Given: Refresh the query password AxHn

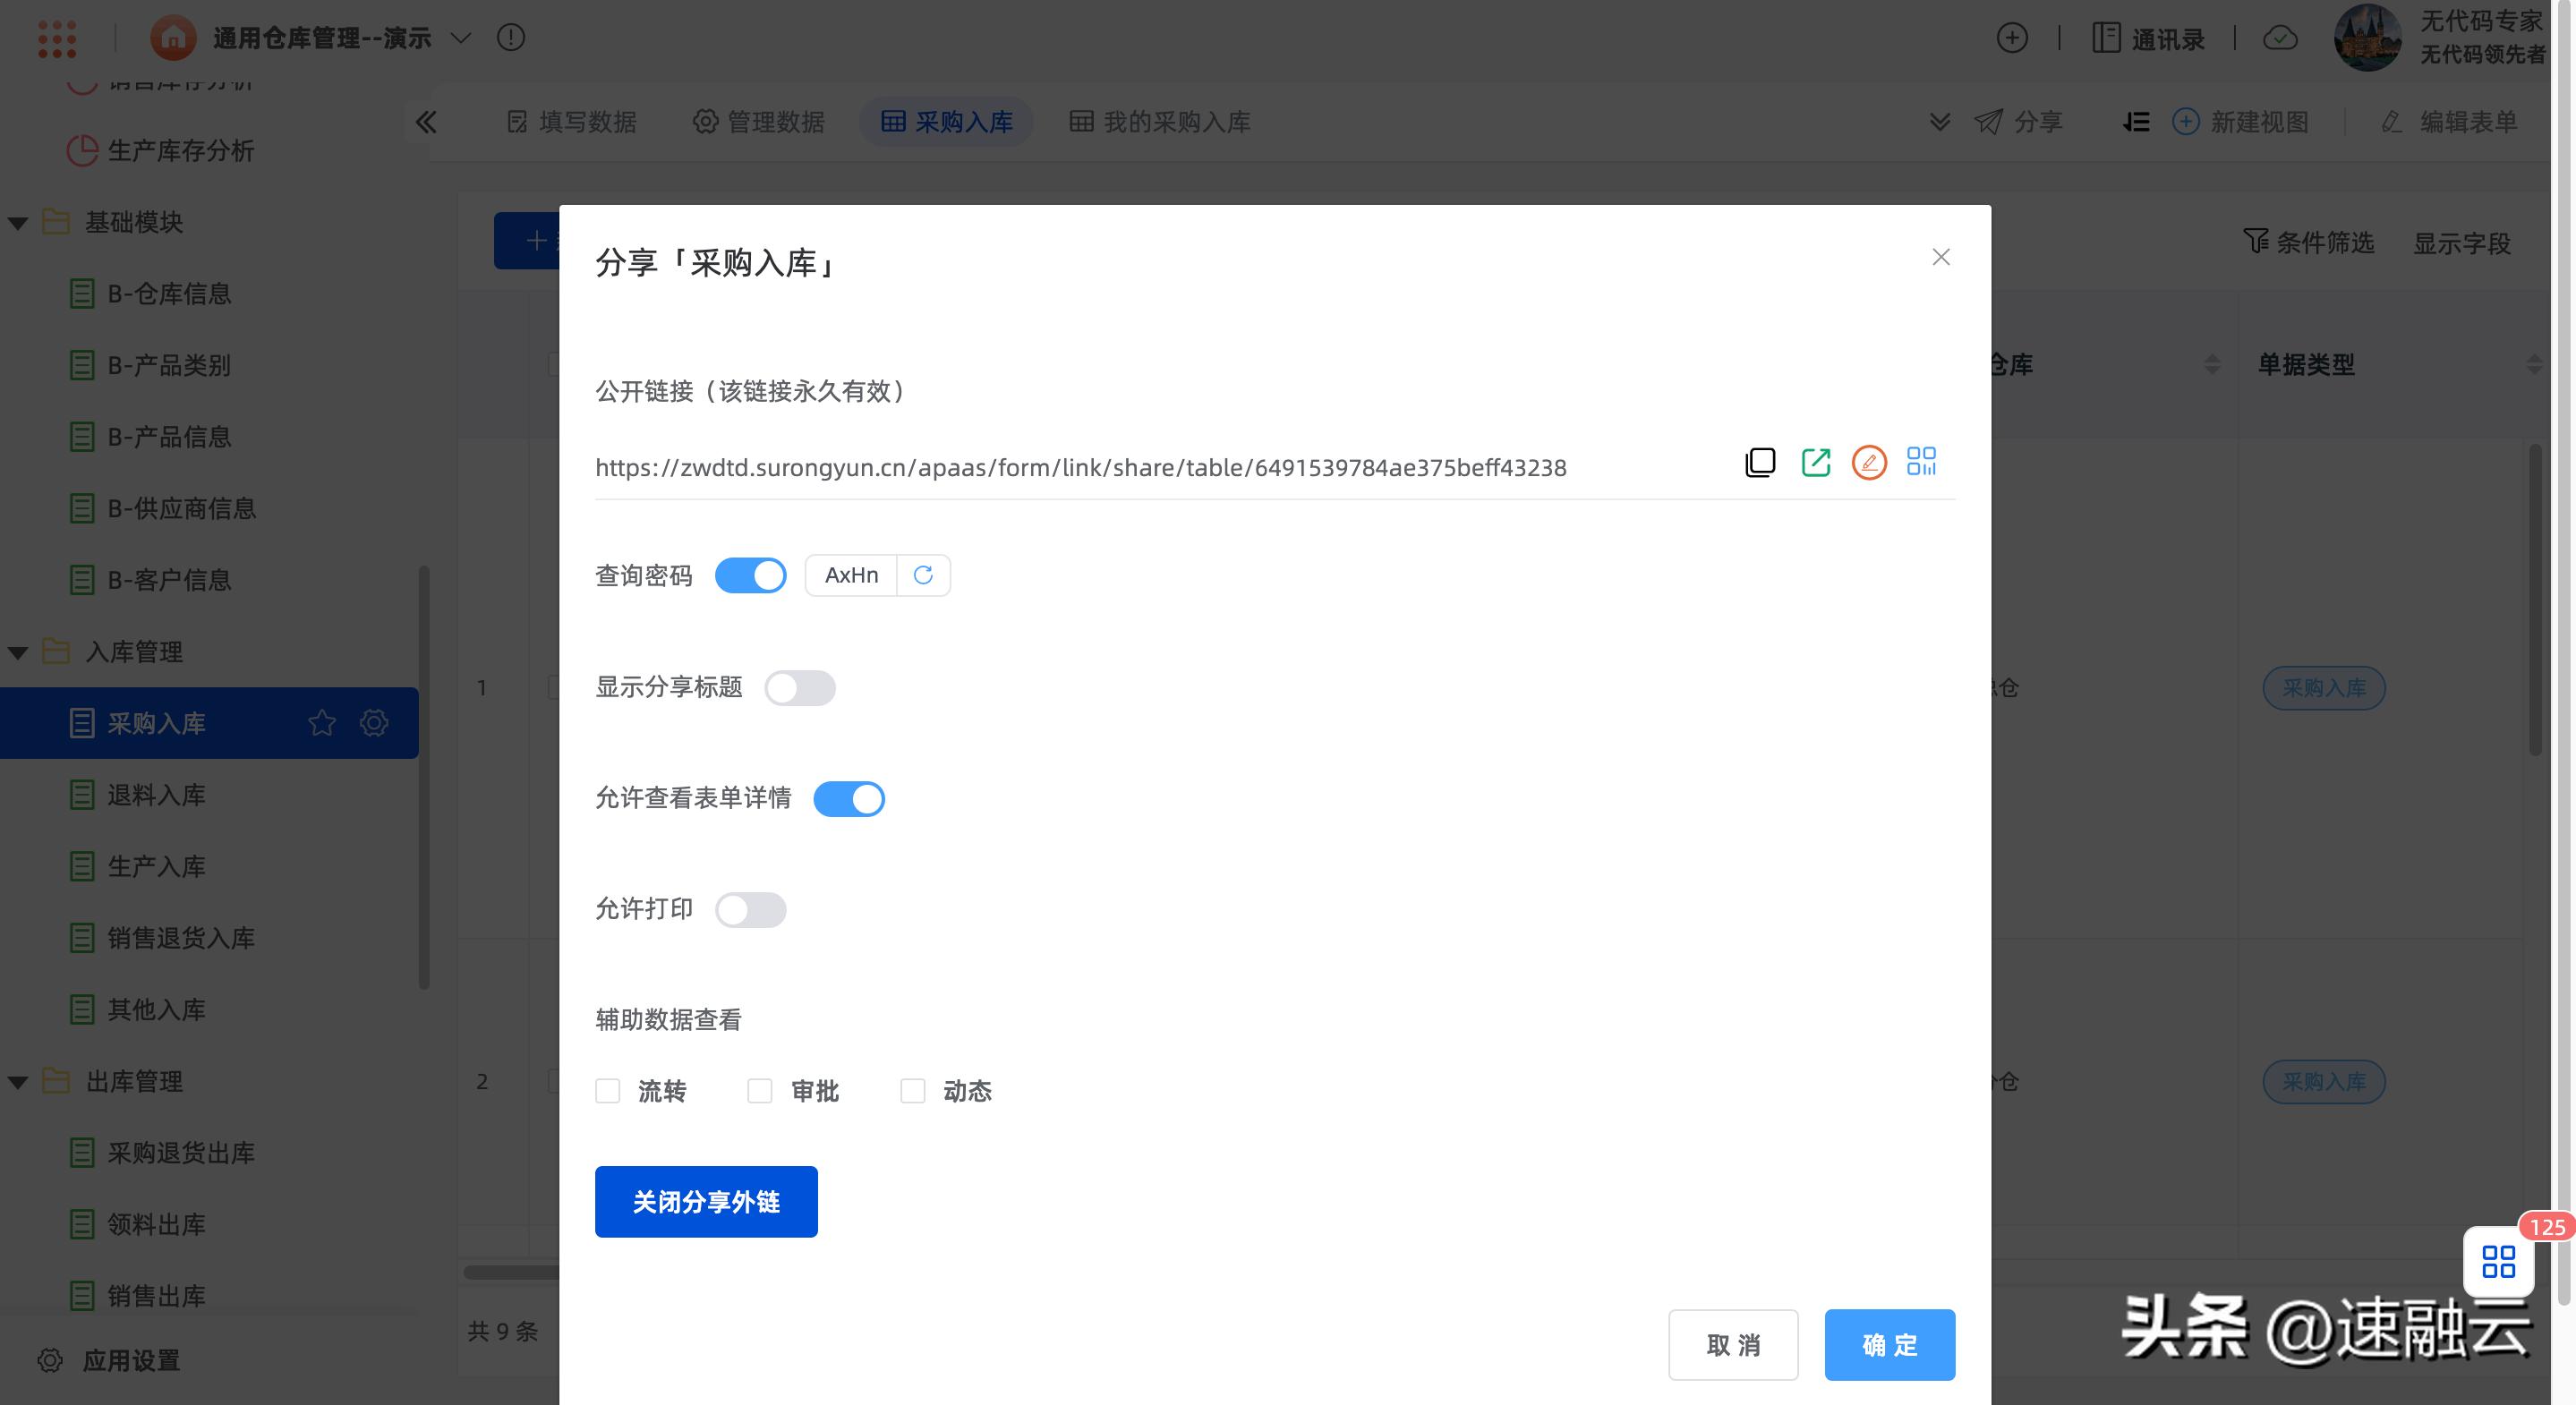Looking at the screenshot, I should 923,575.
